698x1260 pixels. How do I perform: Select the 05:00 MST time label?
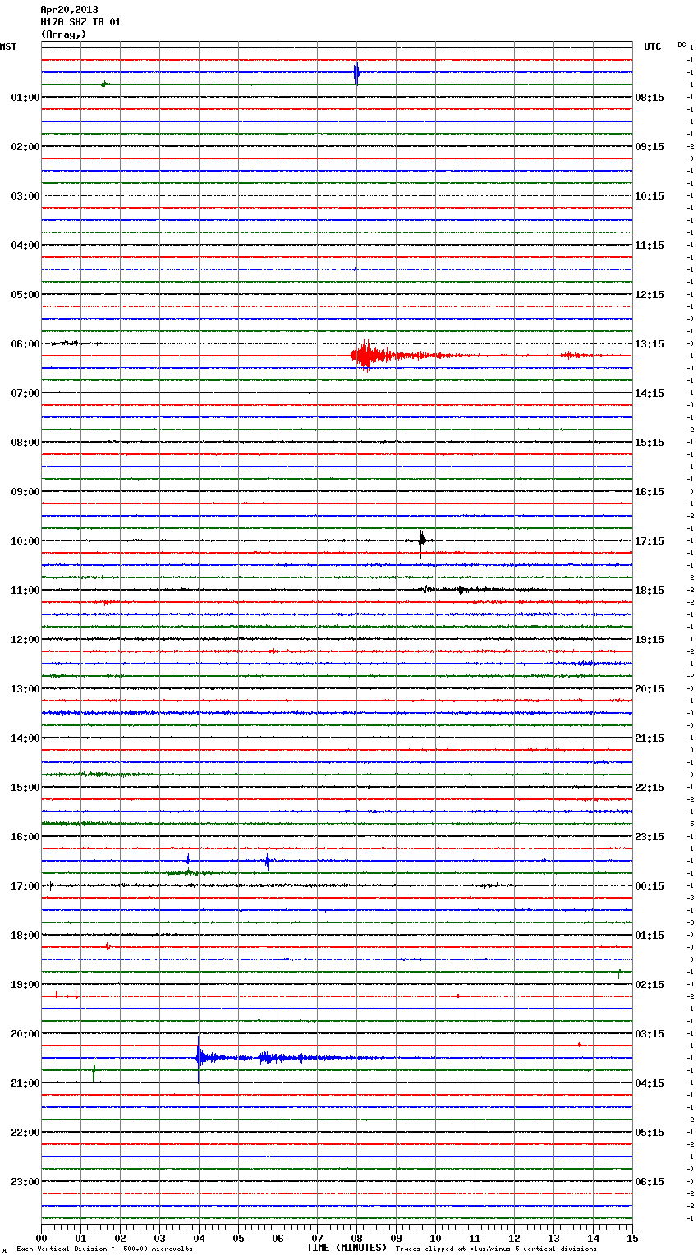click(25, 295)
